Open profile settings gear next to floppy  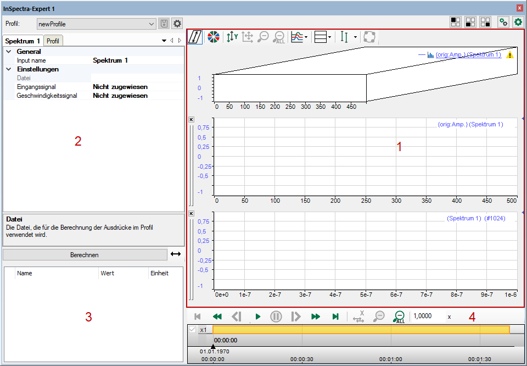click(x=177, y=24)
